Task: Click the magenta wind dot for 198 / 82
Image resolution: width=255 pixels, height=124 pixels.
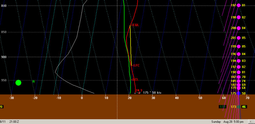Action: (x=238, y=17)
